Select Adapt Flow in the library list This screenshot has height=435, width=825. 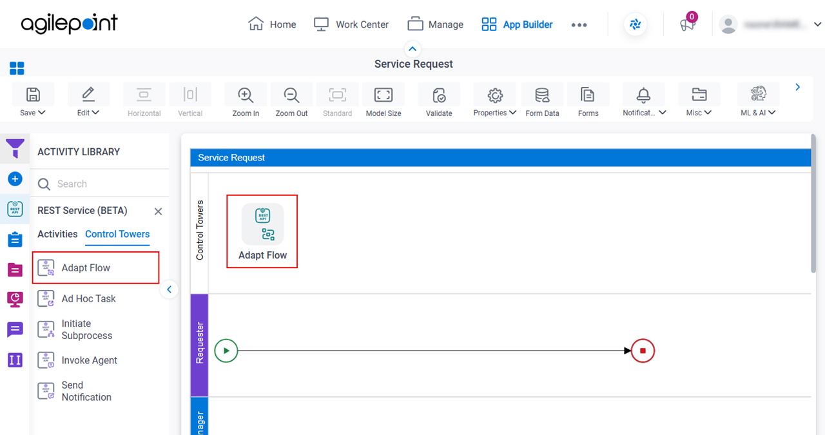pyautogui.click(x=95, y=267)
